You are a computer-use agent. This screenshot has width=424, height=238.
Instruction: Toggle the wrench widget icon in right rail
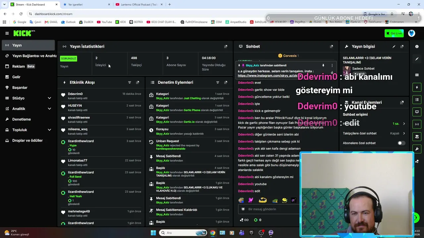point(417,149)
